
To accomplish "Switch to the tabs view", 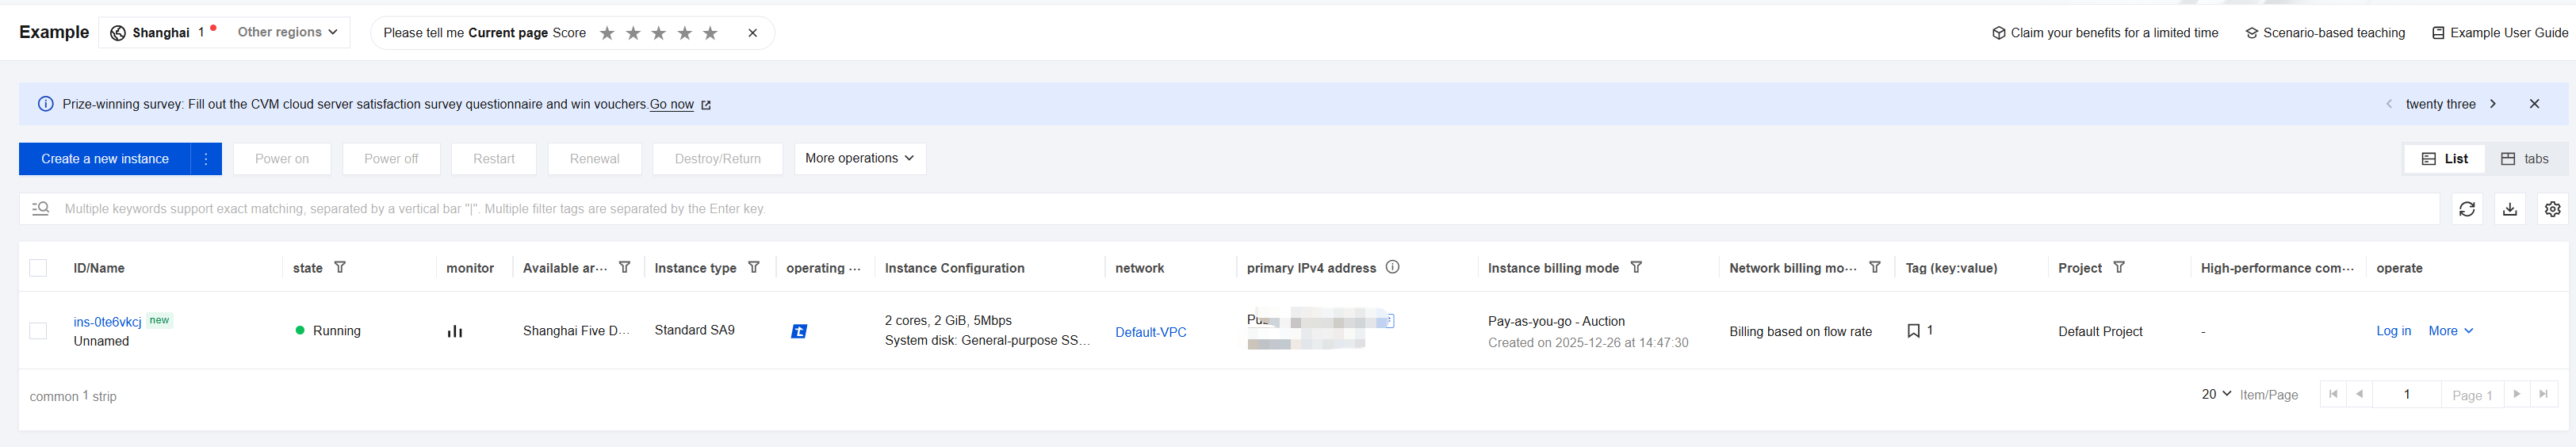I will click(2525, 159).
